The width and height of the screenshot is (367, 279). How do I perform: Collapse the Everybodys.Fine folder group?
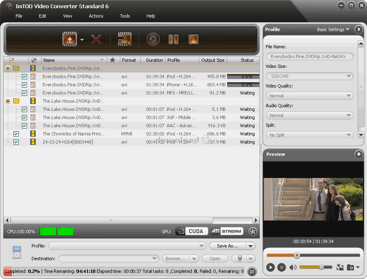[8, 68]
